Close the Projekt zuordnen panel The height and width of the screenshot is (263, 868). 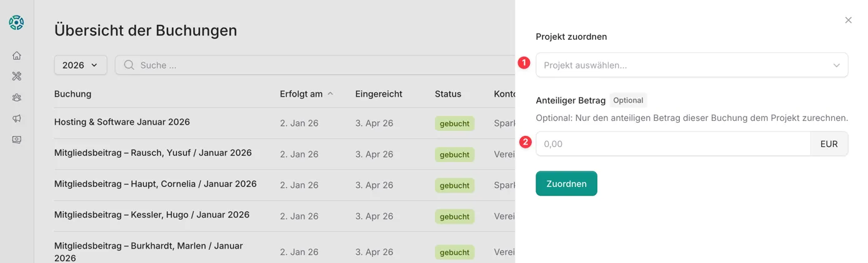848,20
